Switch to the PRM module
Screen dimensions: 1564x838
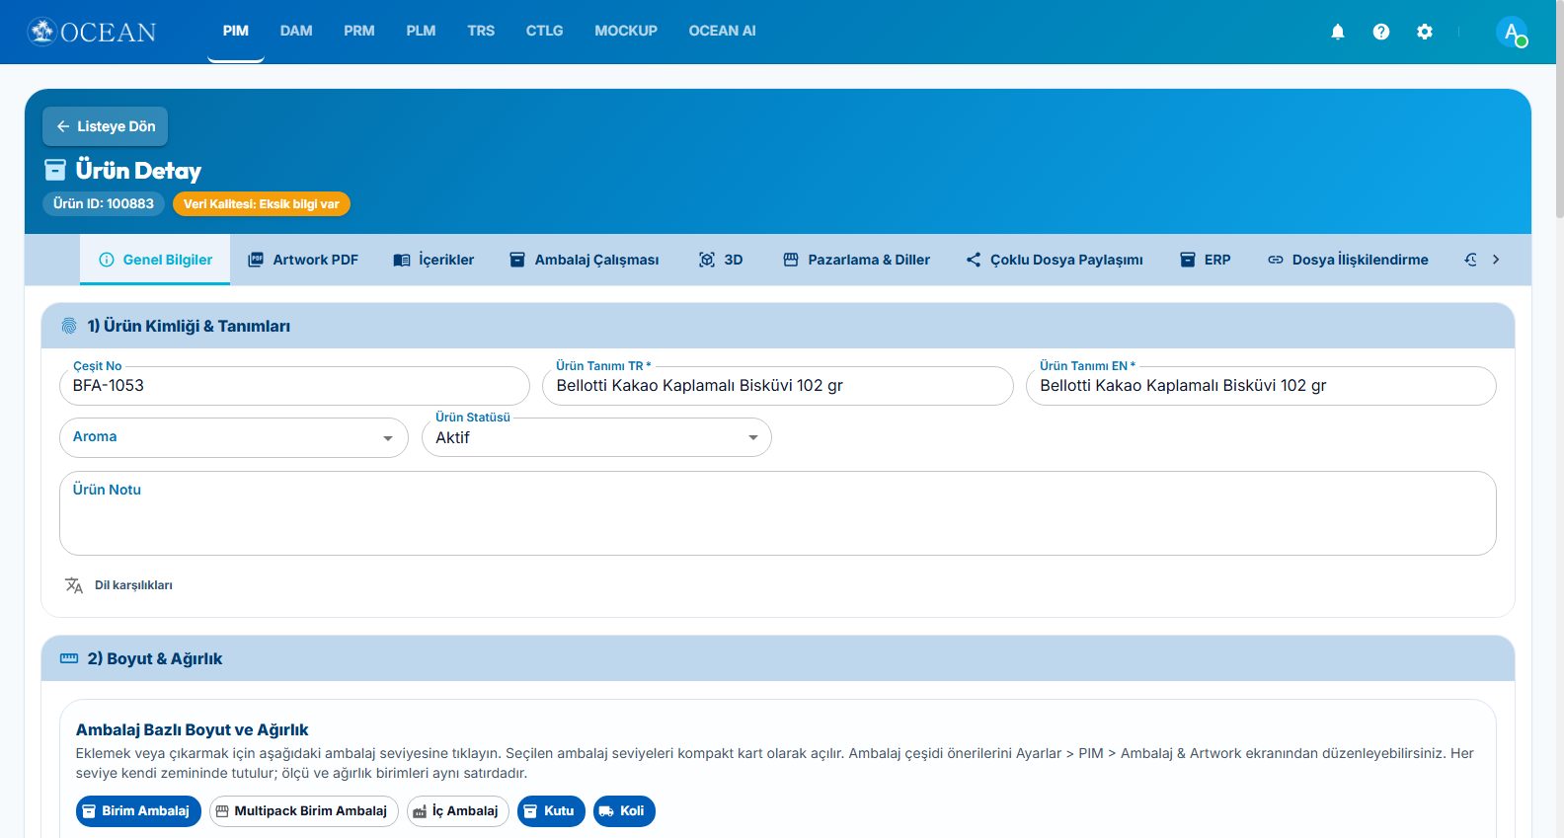click(x=359, y=31)
